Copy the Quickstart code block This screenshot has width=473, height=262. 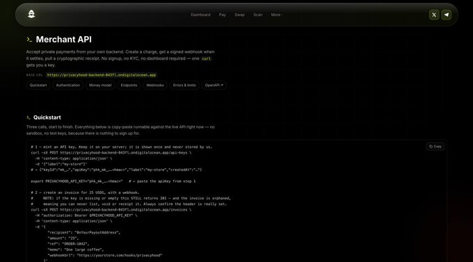coord(435,147)
